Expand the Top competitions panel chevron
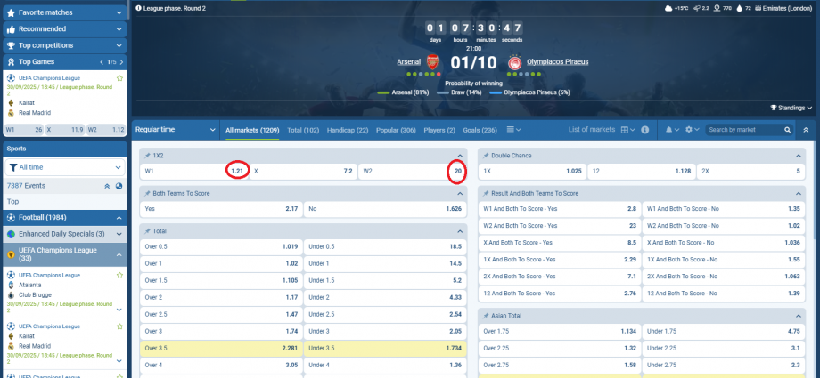Viewport: 820px width, 378px height. (x=119, y=45)
